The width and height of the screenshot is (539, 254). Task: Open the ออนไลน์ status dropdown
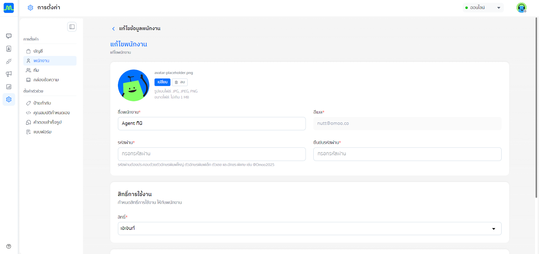click(x=483, y=7)
